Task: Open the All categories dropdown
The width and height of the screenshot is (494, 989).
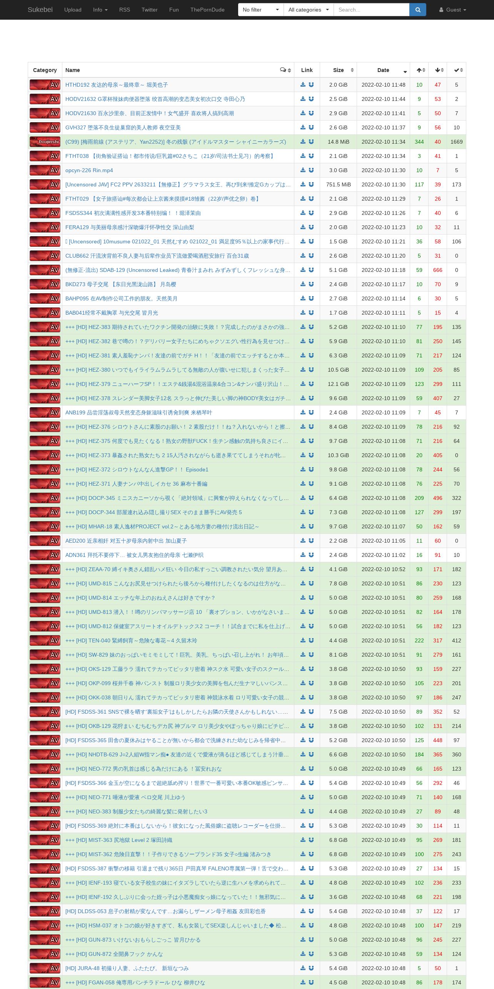Action: 309,10
